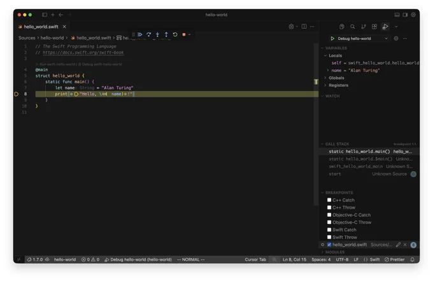Image resolution: width=433 pixels, height=281 pixels.
Task: Open the Explorer view icon
Action: pyautogui.click(x=342, y=27)
